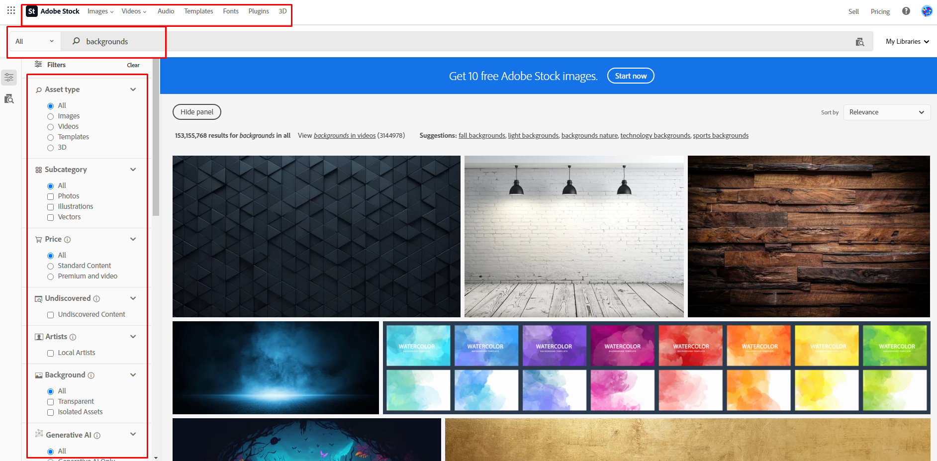The height and width of the screenshot is (461, 937).
Task: Select the search-by-image camera icon in sidebar
Action: point(9,99)
